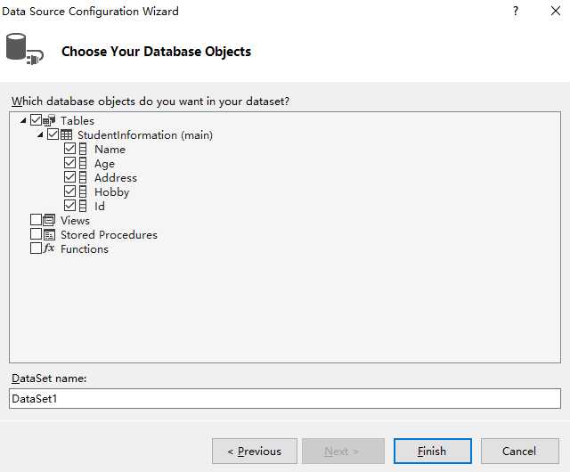Click the database connection icon in header
570x472 pixels.
coord(25,49)
